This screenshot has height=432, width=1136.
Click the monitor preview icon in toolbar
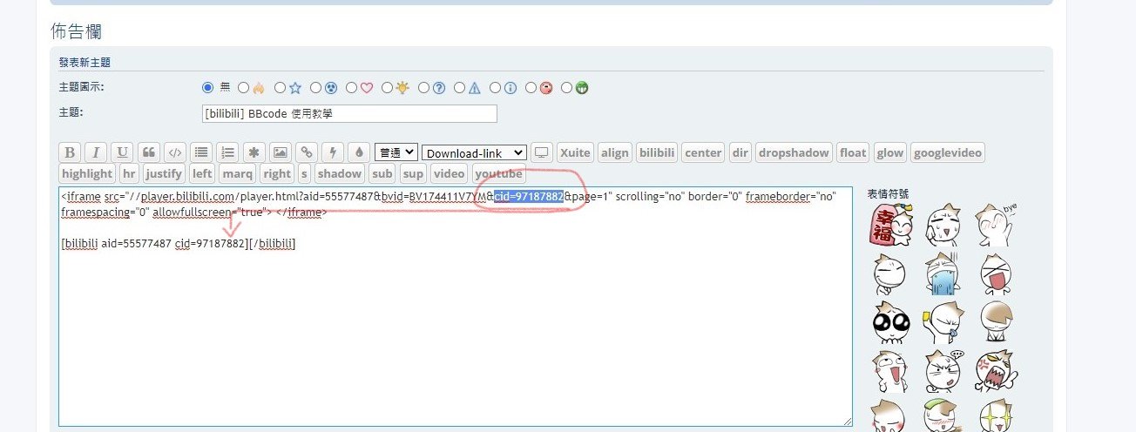(542, 152)
